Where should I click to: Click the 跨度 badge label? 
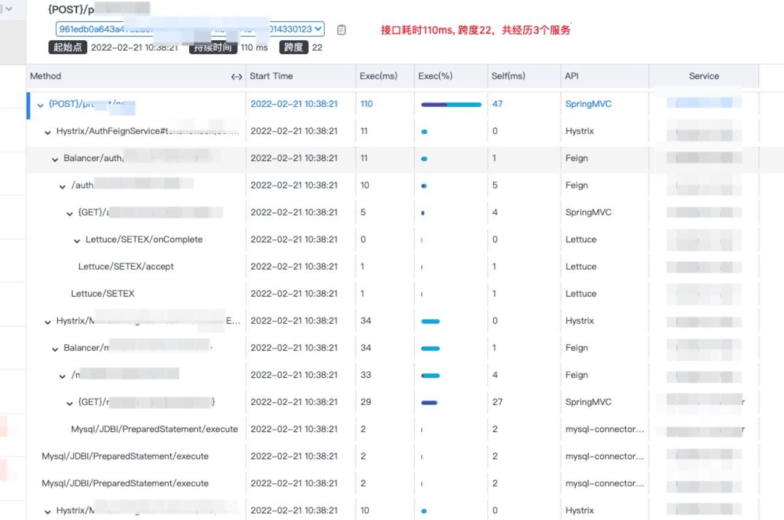coord(294,47)
